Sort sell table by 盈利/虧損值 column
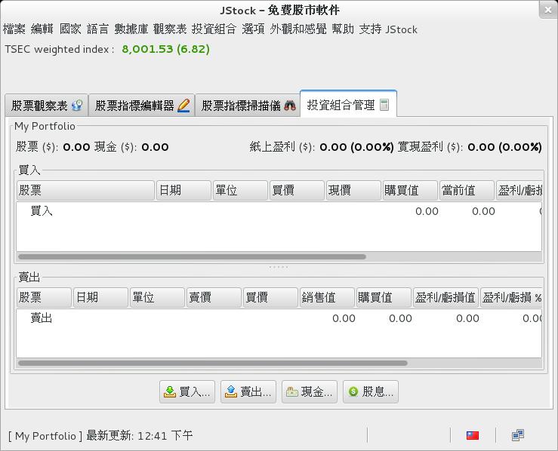The image size is (558, 451). [445, 297]
